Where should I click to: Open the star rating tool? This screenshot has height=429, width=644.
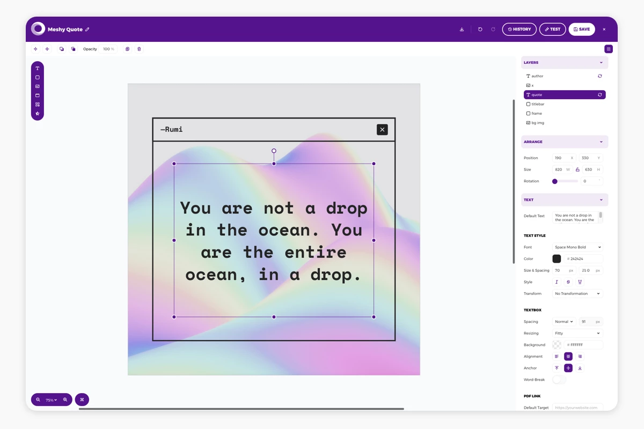tap(38, 114)
